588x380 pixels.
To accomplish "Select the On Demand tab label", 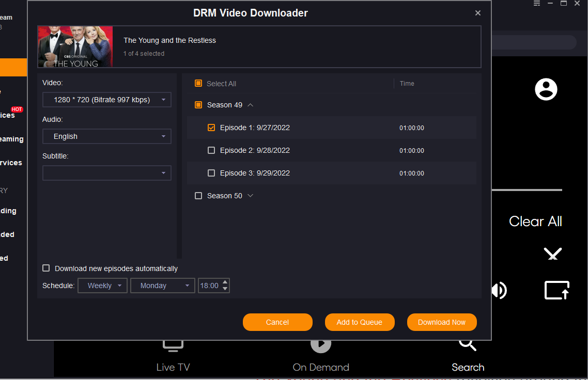I will tap(321, 367).
